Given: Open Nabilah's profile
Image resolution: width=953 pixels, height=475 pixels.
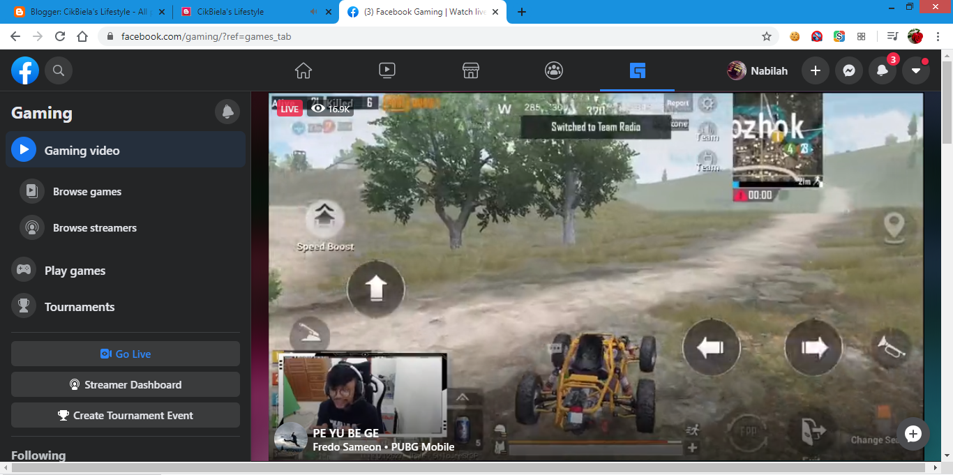Looking at the screenshot, I should coord(758,70).
